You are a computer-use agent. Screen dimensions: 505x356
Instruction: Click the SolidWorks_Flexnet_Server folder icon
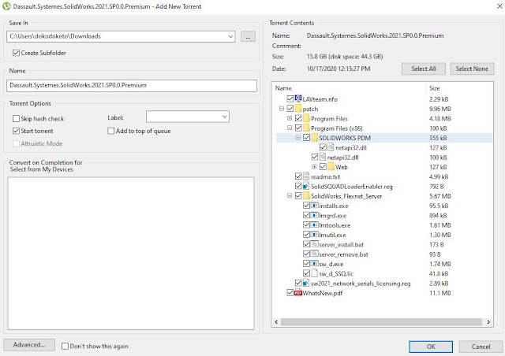[x=307, y=196]
